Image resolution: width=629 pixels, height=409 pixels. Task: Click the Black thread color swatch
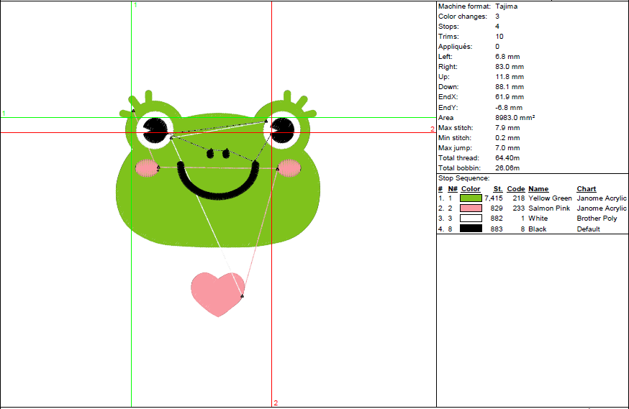[x=471, y=229]
